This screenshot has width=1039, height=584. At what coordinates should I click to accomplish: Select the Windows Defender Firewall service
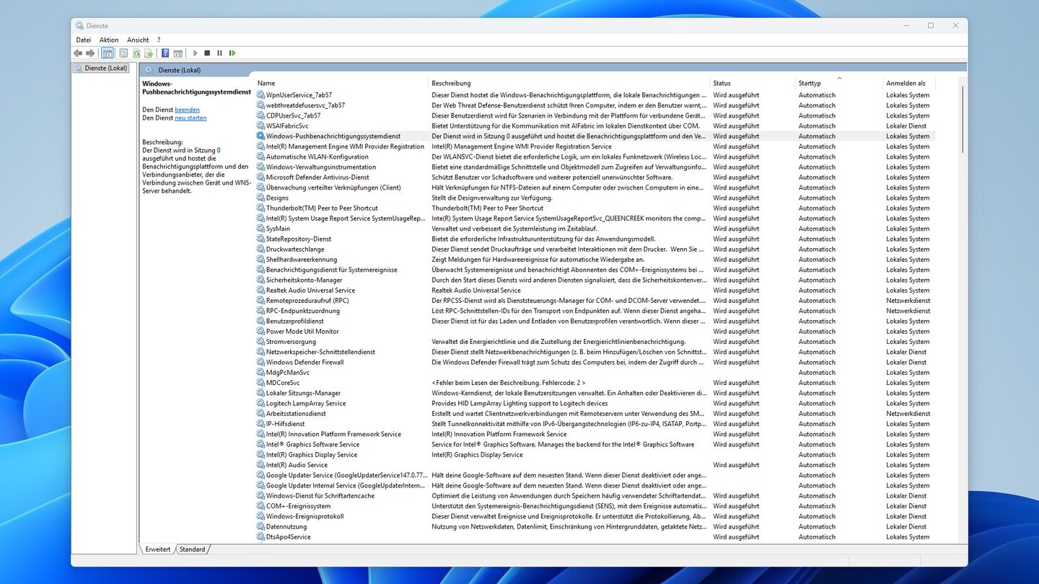(304, 363)
